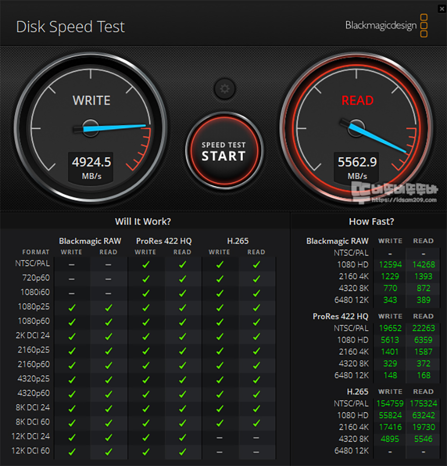Image resolution: width=447 pixels, height=466 pixels.
Task: Click the H.265 column header in Will It Work
Action: click(238, 241)
